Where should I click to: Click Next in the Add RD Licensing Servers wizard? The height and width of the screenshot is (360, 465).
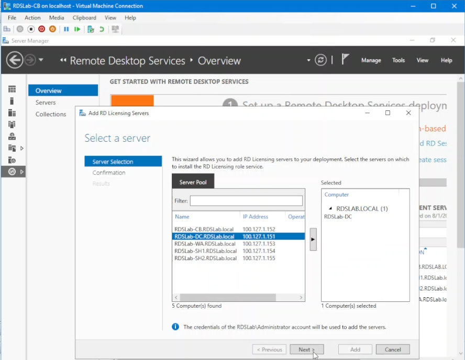[307, 349]
